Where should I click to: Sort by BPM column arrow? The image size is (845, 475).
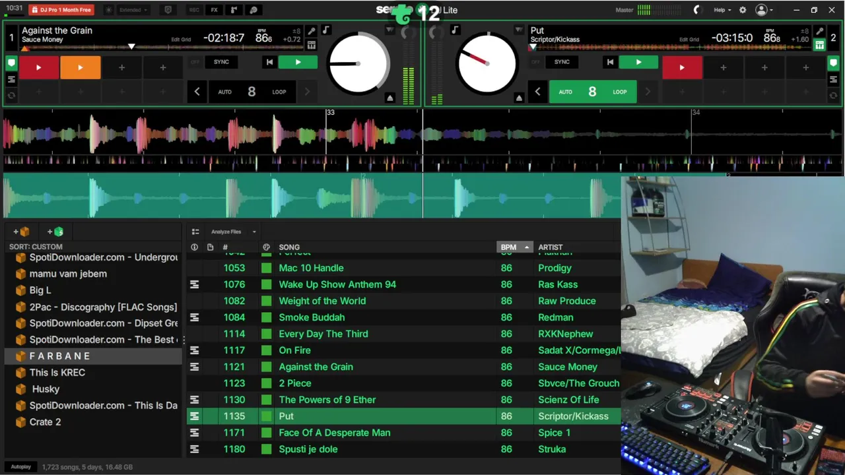pos(527,247)
